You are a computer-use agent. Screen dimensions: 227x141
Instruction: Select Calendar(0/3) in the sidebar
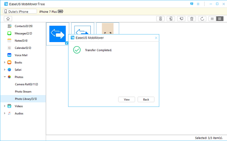pyautogui.click(x=23, y=48)
